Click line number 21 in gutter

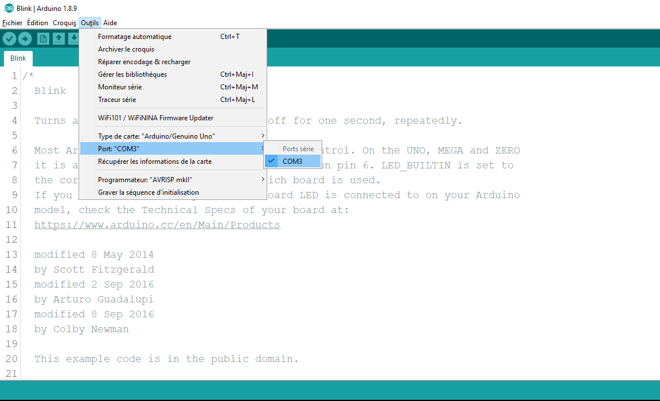tap(11, 374)
